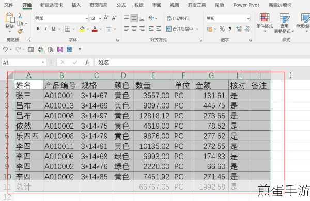Open merge and center dropdown arrow
Image resolution: width=310 pixels, height=201 pixels.
[197, 29]
